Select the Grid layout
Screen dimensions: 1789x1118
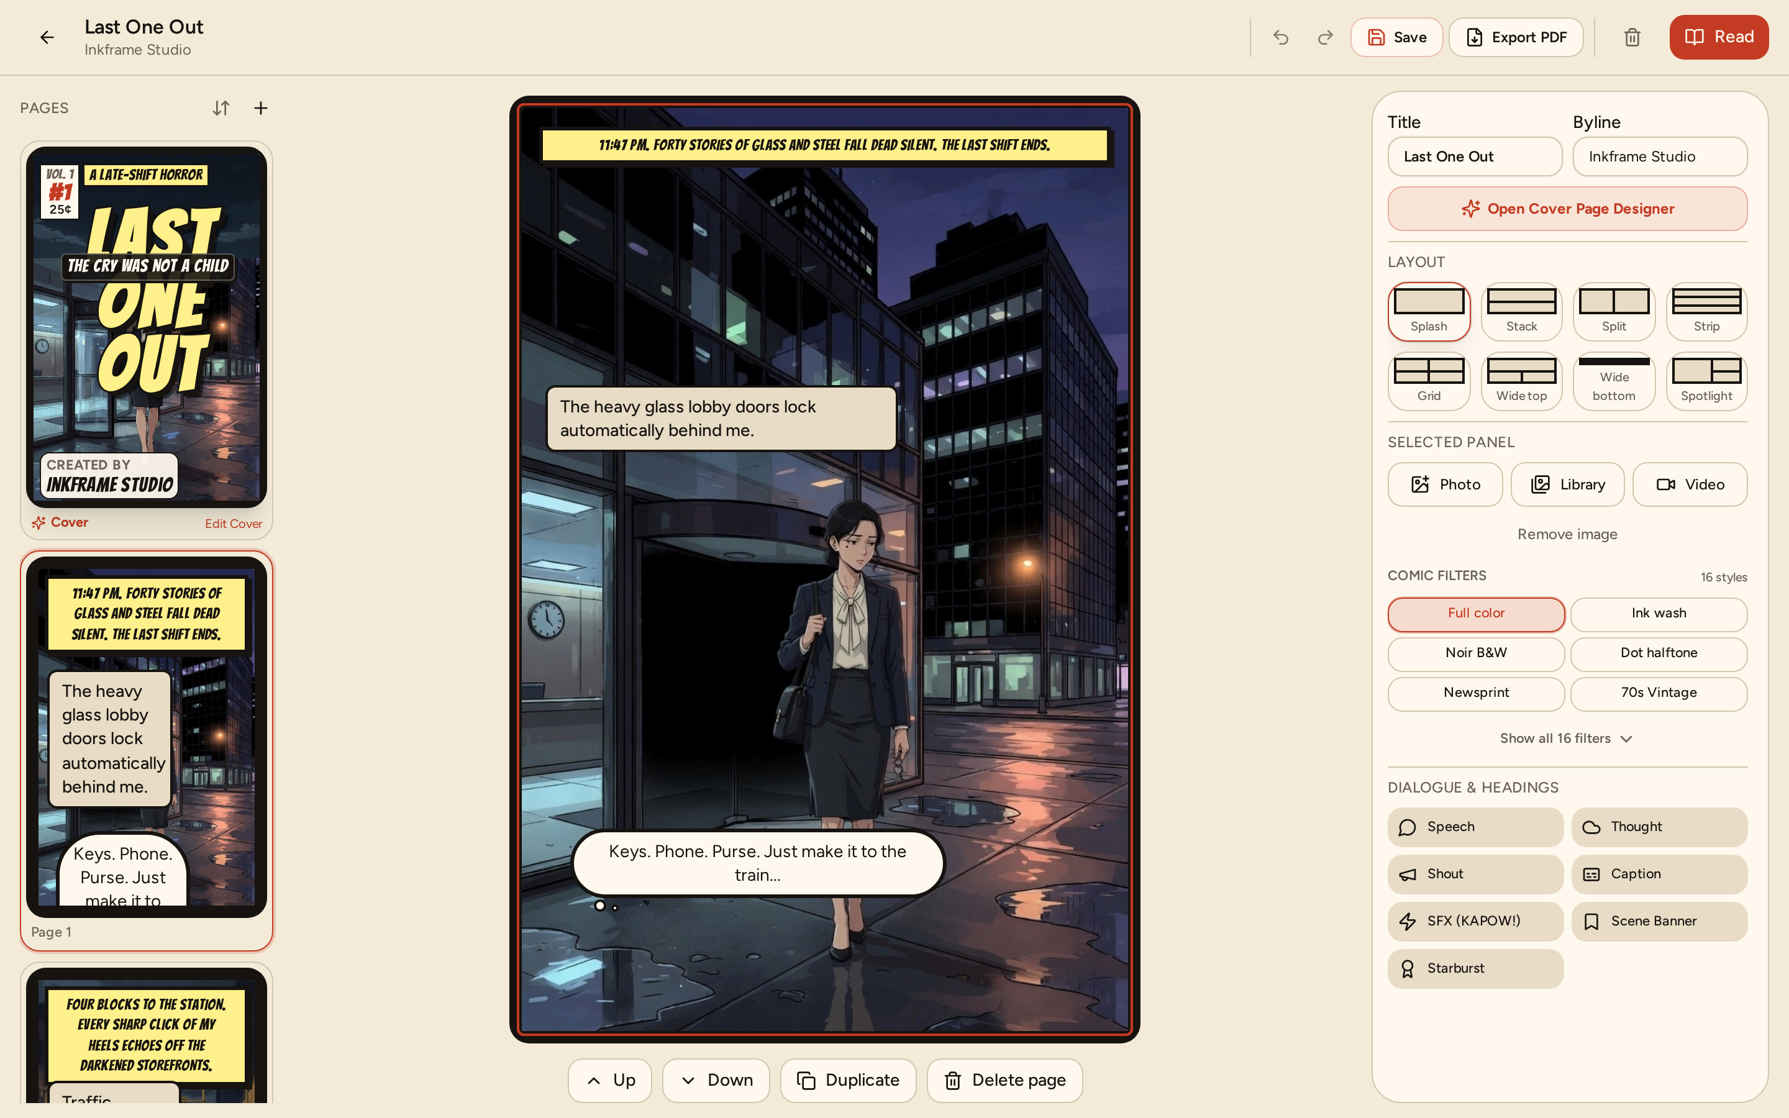pos(1429,381)
